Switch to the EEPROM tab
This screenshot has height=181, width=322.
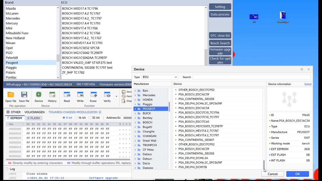14,118
